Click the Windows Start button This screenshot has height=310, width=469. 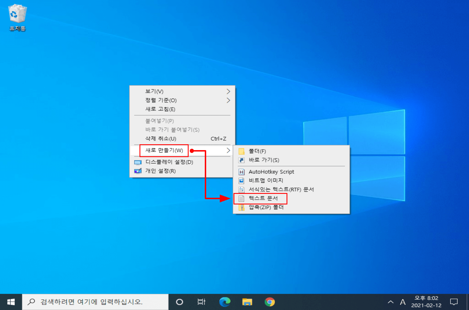(x=11, y=302)
